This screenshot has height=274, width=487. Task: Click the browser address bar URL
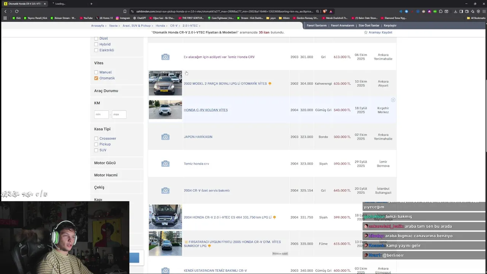coord(224,11)
